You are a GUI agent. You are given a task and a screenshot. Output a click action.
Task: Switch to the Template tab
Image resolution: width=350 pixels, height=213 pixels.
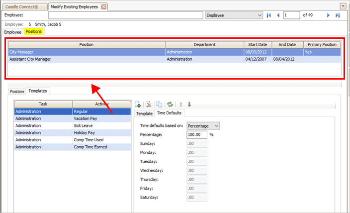pyautogui.click(x=144, y=113)
